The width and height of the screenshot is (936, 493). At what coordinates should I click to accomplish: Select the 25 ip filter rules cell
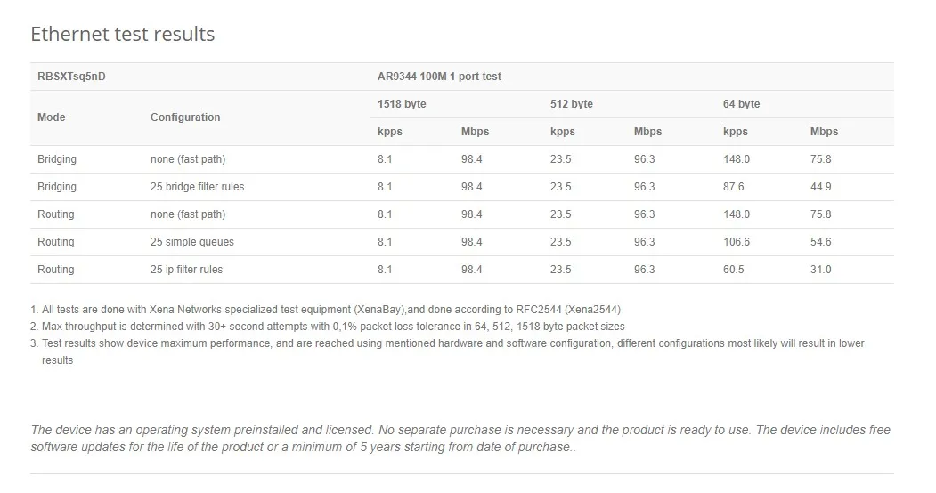tap(186, 270)
